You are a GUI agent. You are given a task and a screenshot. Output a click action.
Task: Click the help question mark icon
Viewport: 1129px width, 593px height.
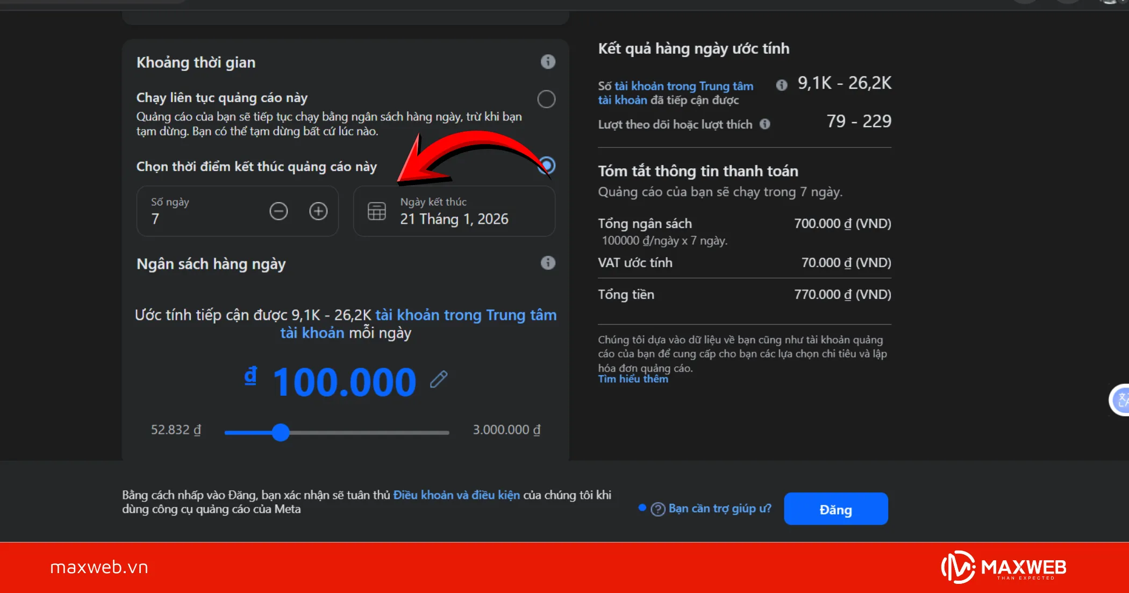658,509
